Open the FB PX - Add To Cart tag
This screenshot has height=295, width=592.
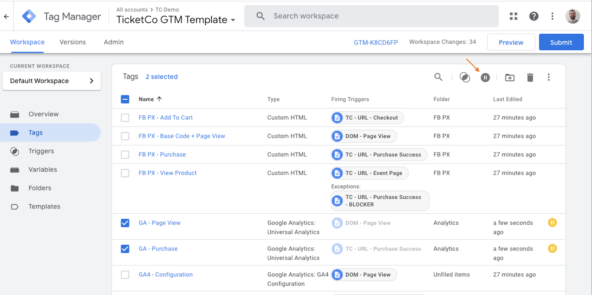click(x=166, y=118)
